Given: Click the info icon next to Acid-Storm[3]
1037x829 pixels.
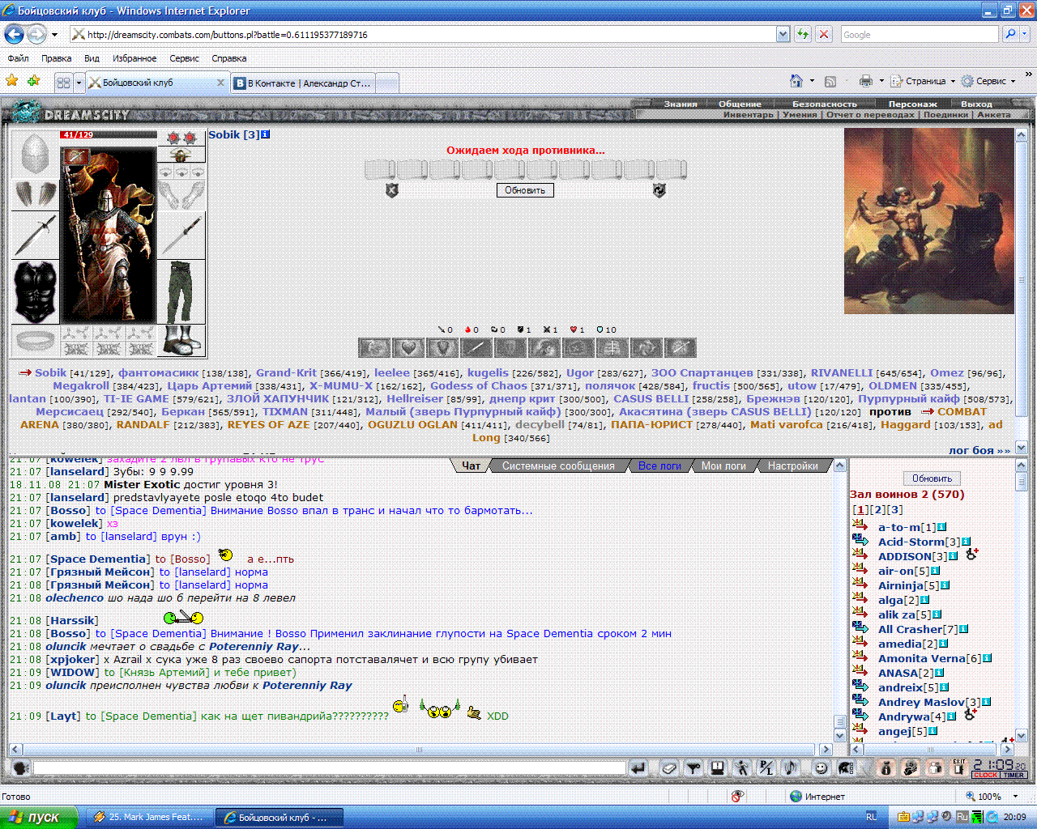Looking at the screenshot, I should coord(967,542).
